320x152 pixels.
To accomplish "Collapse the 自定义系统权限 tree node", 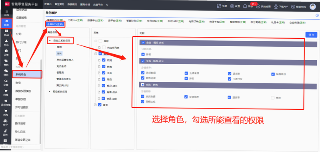I will tap(50, 41).
